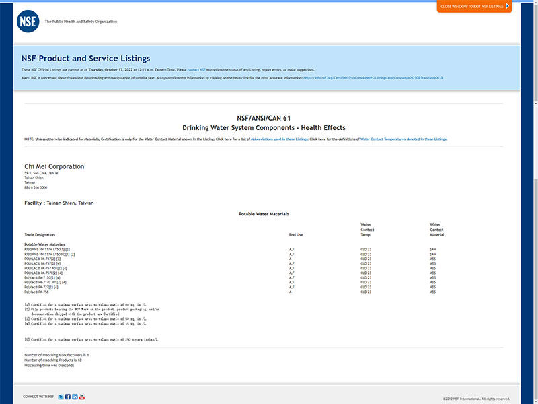
Task: Click the NSF/ANSI/CAN 61 standard title
Action: point(264,118)
